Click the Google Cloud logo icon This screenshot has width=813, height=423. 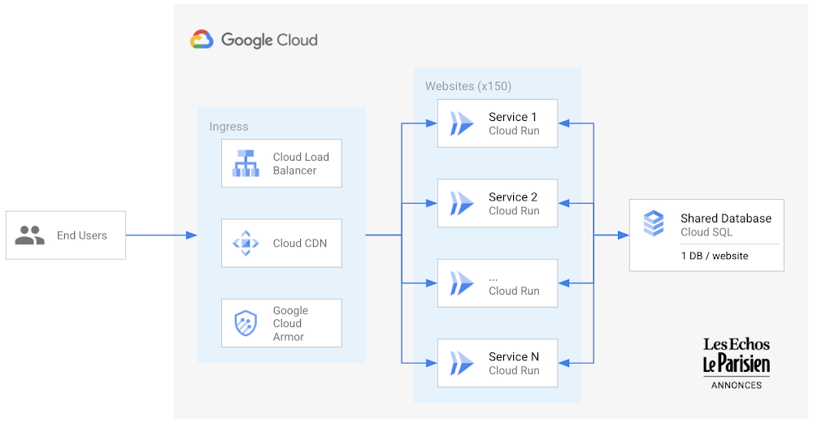pyautogui.click(x=202, y=40)
